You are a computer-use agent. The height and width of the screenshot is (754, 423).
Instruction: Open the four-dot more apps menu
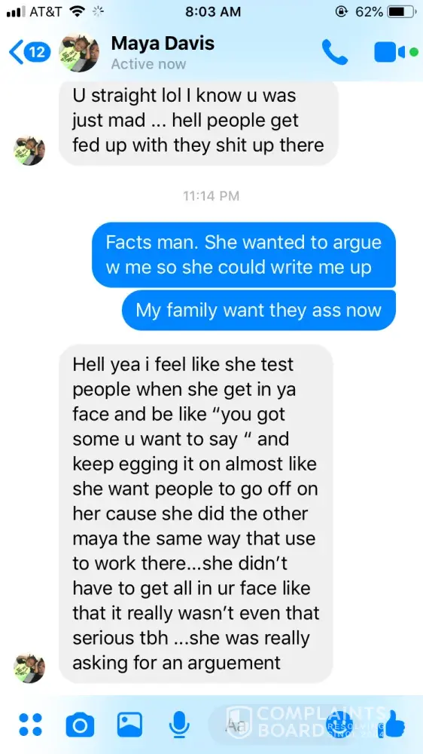coord(31,725)
